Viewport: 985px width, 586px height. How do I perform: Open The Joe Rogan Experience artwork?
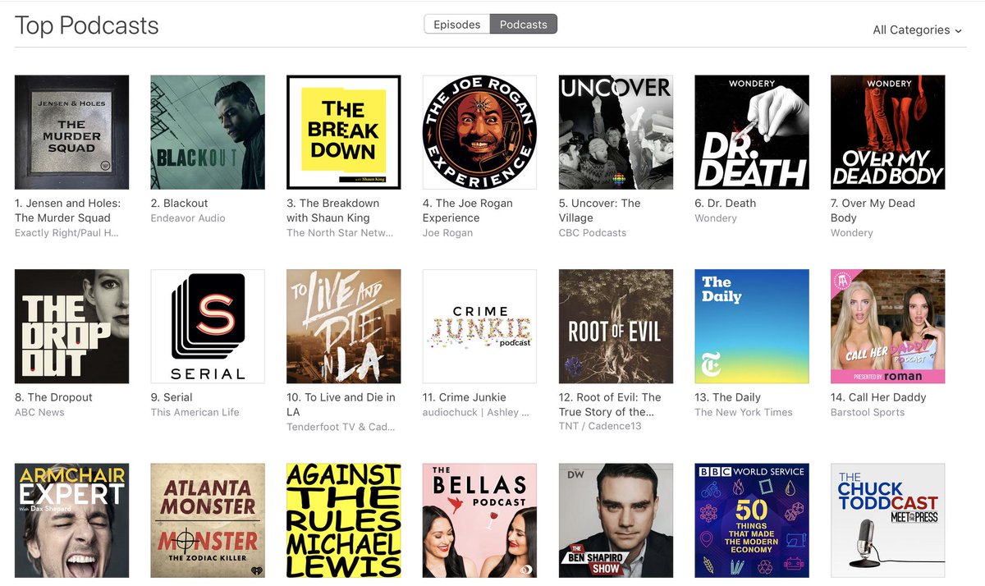[x=479, y=132]
